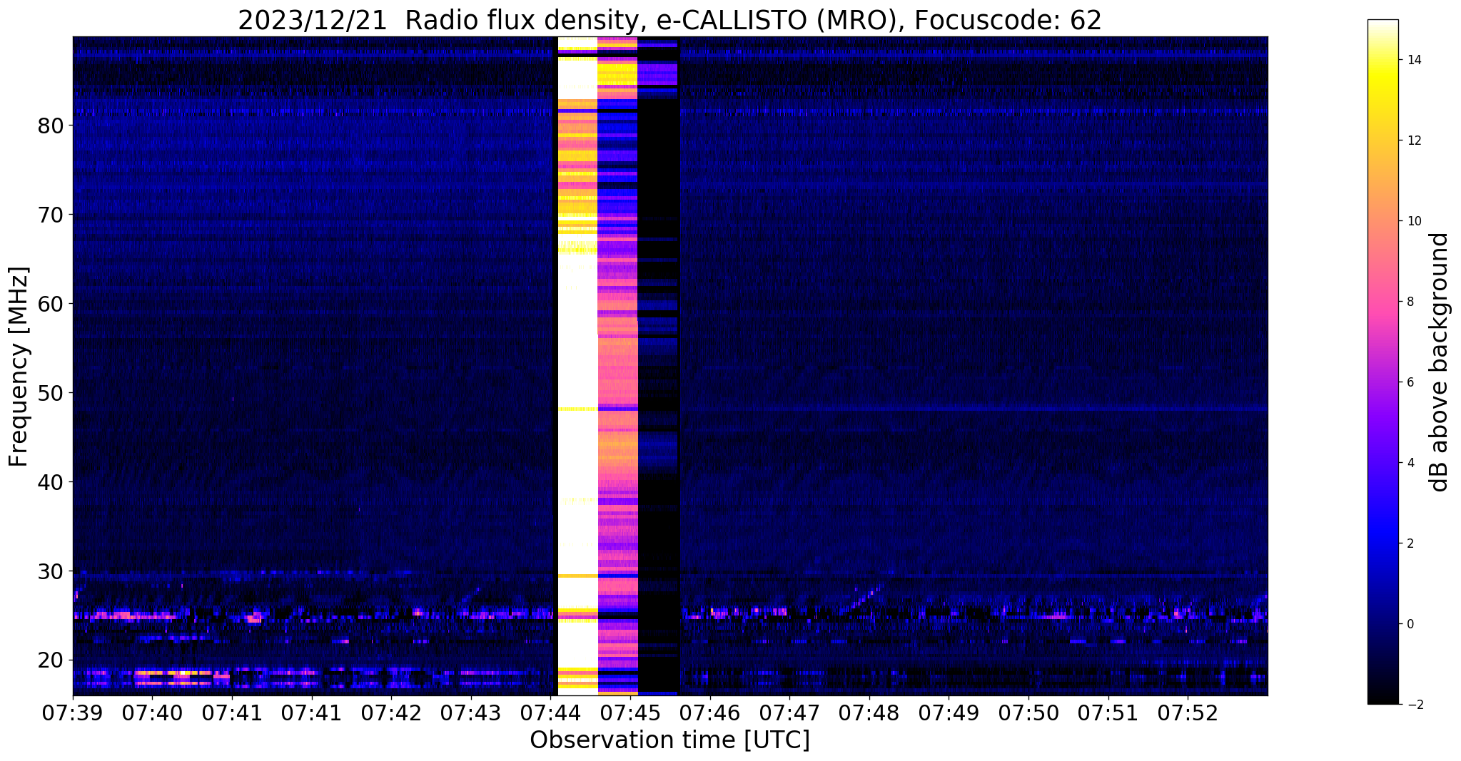Image resolution: width=1461 pixels, height=761 pixels.
Task: Click the 07:42 time tick label
Action: 391,713
